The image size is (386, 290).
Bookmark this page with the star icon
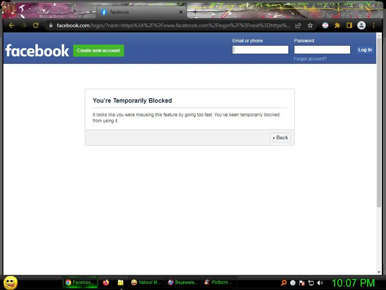310,25
